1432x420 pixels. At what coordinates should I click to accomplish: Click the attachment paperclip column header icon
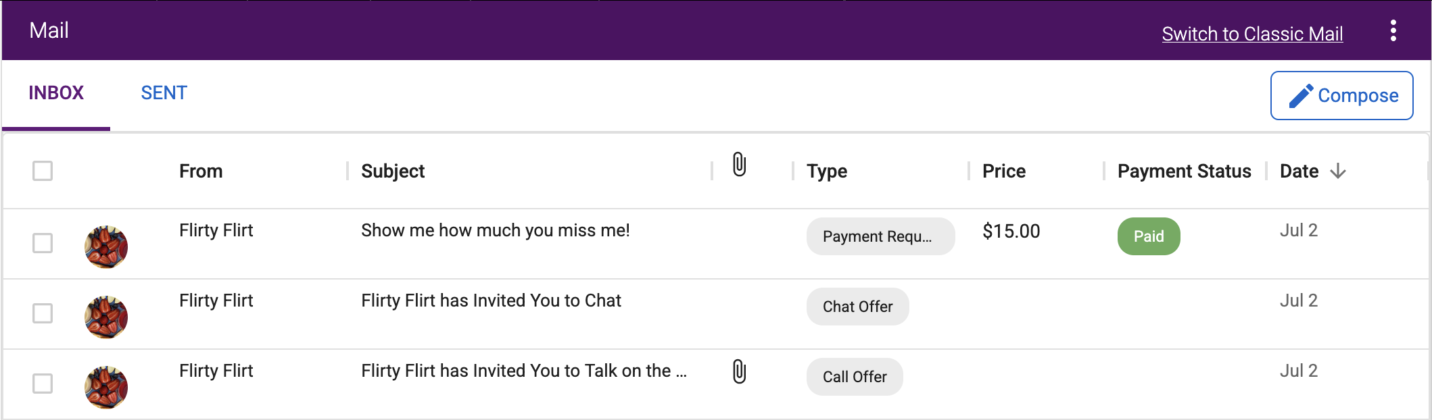[739, 164]
